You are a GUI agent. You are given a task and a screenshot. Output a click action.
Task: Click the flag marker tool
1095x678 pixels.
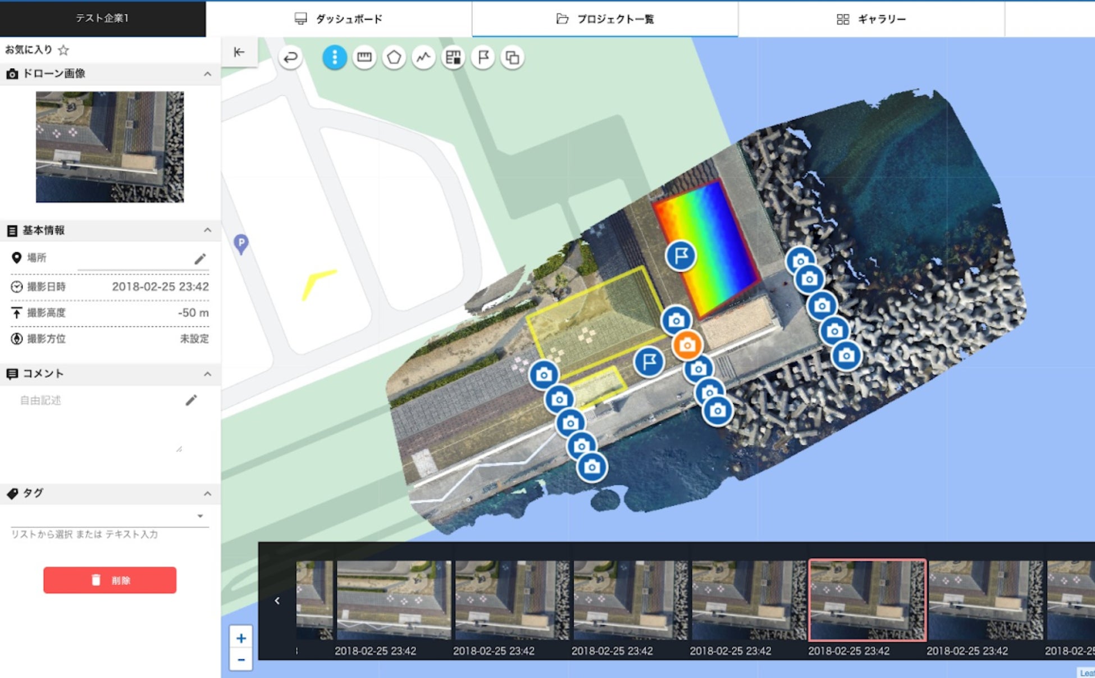click(x=483, y=57)
